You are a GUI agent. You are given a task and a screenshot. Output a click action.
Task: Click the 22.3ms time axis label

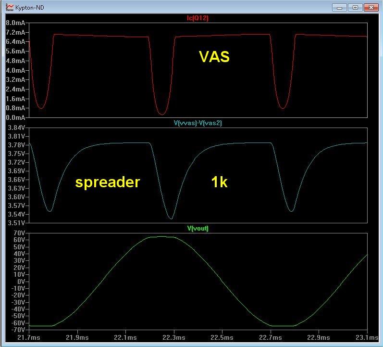[174, 338]
